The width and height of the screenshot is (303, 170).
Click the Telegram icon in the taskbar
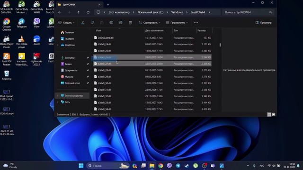(x=178, y=166)
